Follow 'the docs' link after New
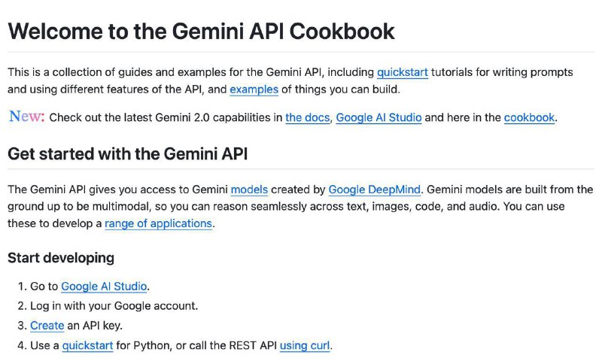The height and width of the screenshot is (364, 602). pyautogui.click(x=308, y=117)
